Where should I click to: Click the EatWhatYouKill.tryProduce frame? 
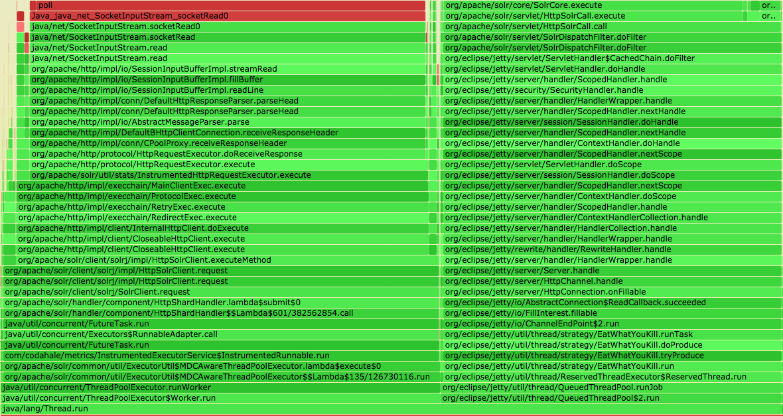click(x=612, y=356)
